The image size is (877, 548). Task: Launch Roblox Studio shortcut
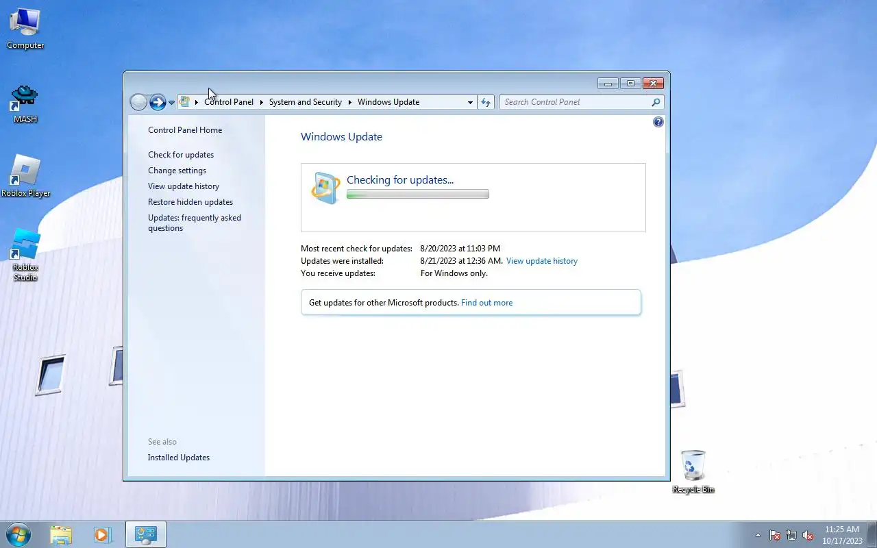pos(25,254)
